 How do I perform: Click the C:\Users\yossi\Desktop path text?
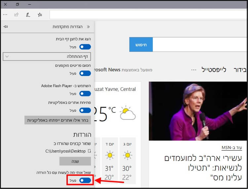(x=65, y=151)
